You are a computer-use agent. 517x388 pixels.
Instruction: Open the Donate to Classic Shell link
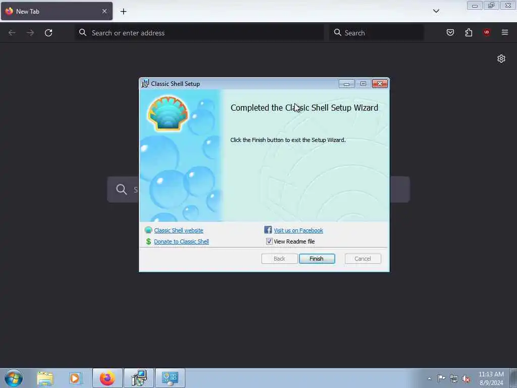181,241
